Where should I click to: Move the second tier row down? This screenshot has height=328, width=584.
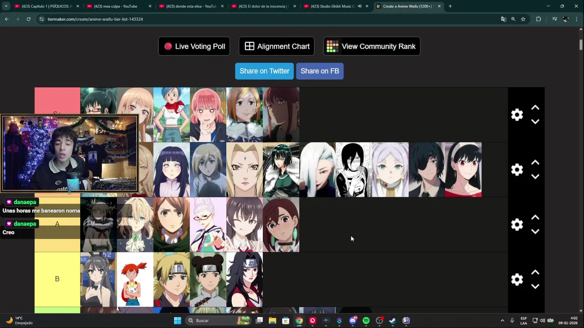pyautogui.click(x=535, y=176)
